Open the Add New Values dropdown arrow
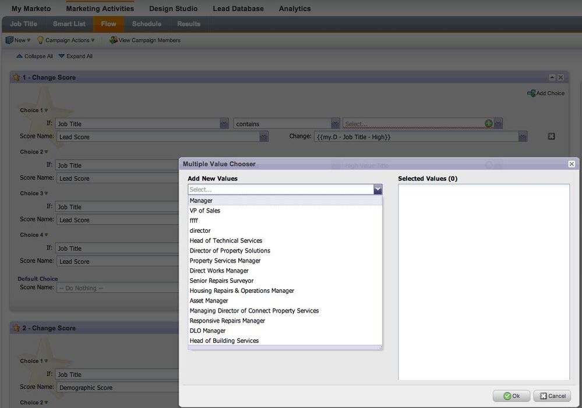This screenshot has height=408, width=582. [378, 190]
